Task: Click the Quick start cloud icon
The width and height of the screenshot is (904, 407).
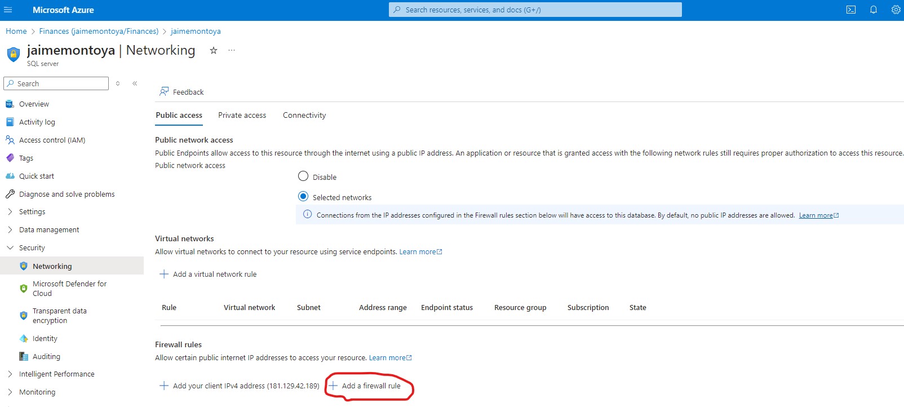Action: pos(10,176)
